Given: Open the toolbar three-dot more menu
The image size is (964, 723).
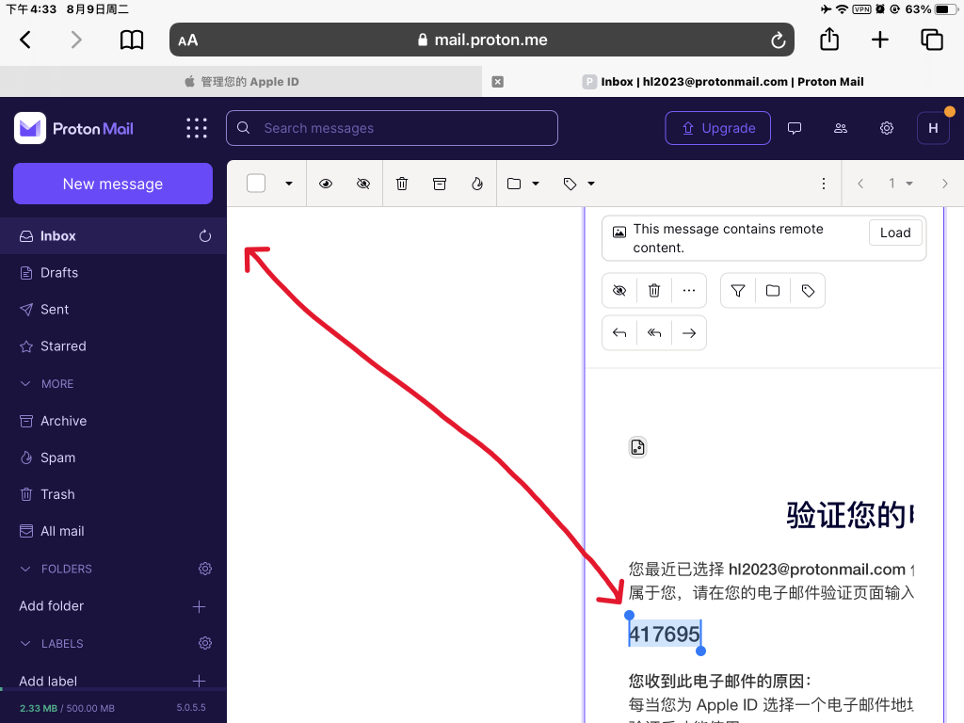Looking at the screenshot, I should (824, 184).
